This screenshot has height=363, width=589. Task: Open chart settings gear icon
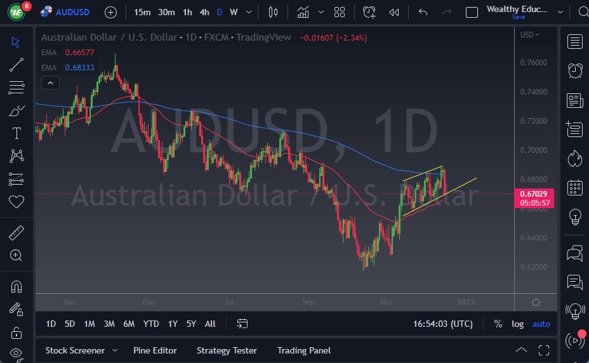[x=536, y=303]
